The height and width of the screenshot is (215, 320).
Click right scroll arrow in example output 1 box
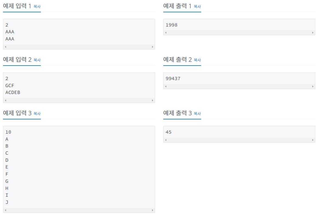(313, 33)
